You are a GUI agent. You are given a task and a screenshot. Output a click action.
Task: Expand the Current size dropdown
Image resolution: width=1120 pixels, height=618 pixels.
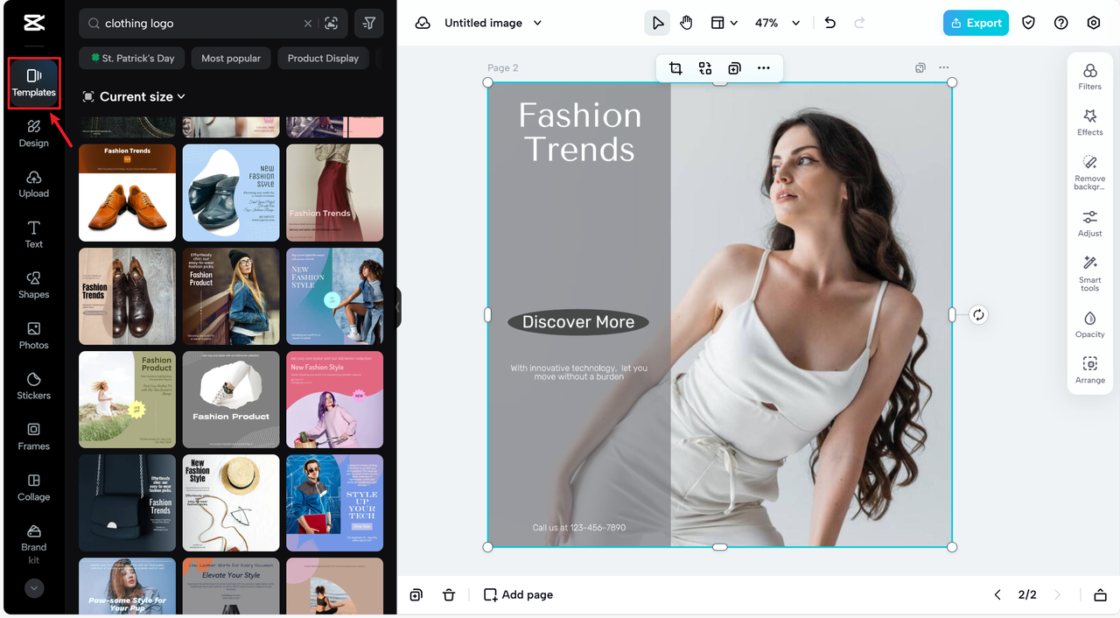coord(134,96)
